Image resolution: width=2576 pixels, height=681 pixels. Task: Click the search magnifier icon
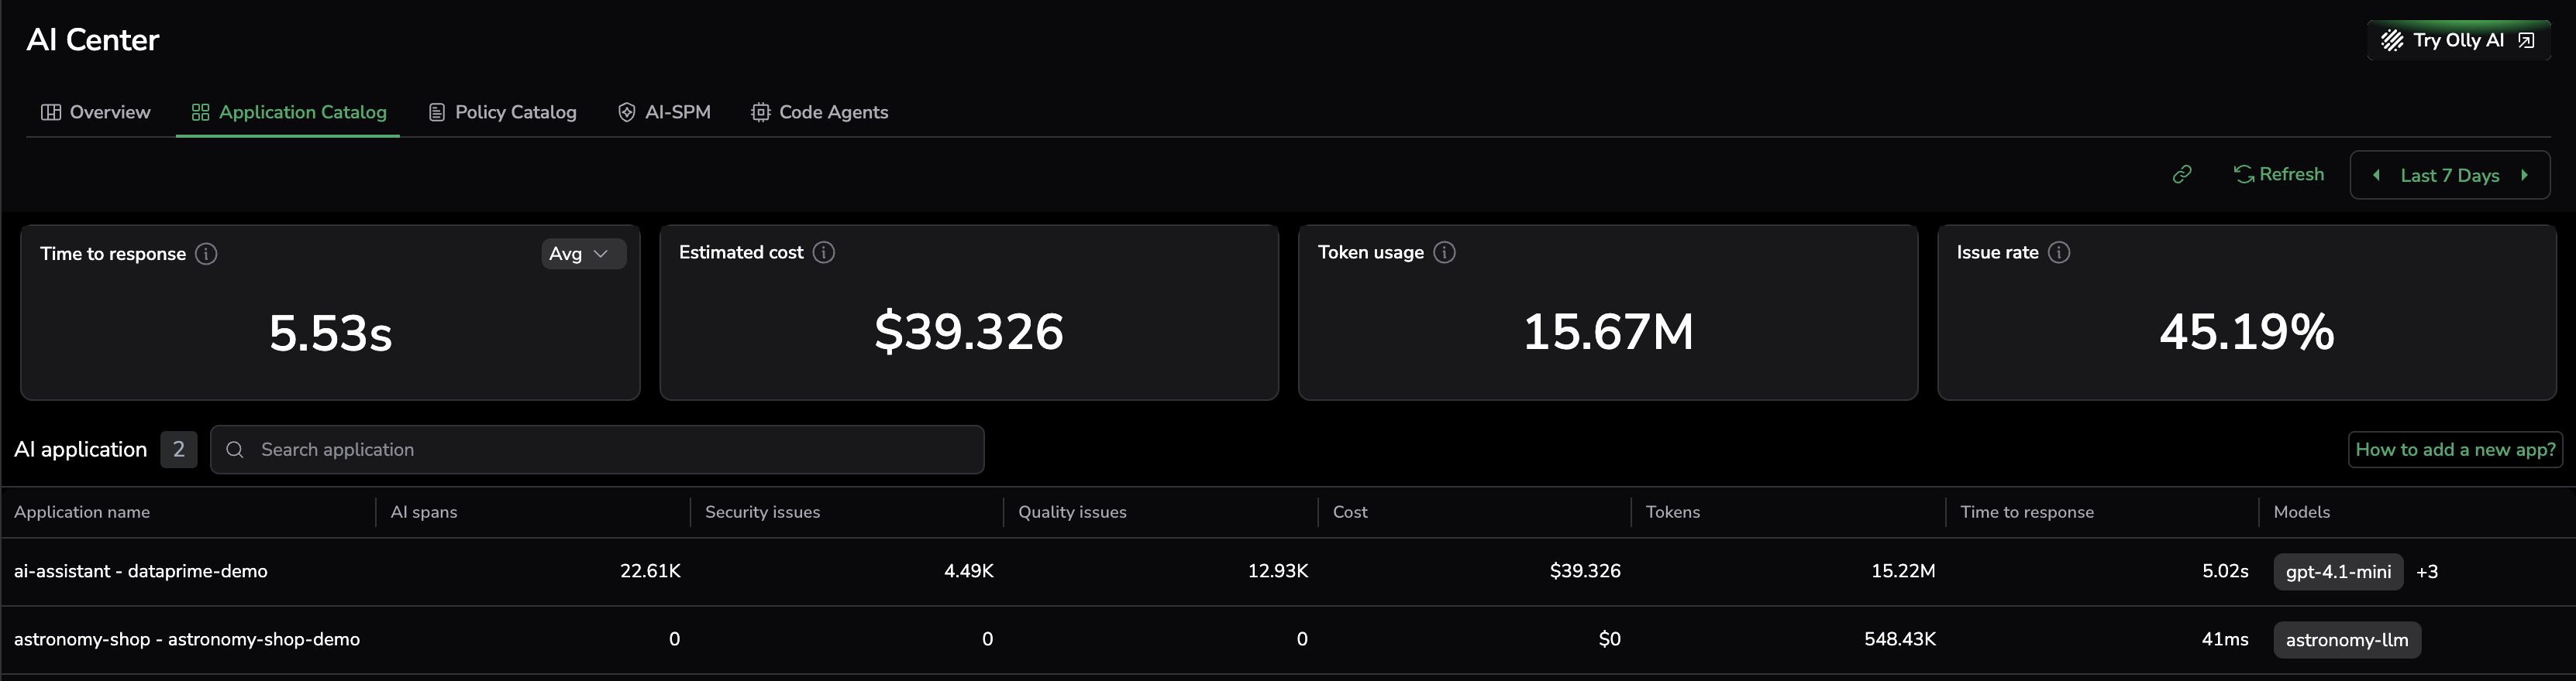point(235,450)
